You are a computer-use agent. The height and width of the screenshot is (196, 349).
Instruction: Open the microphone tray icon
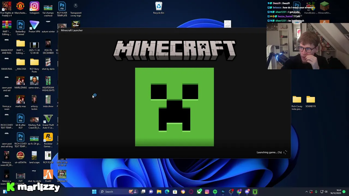pos(316,192)
